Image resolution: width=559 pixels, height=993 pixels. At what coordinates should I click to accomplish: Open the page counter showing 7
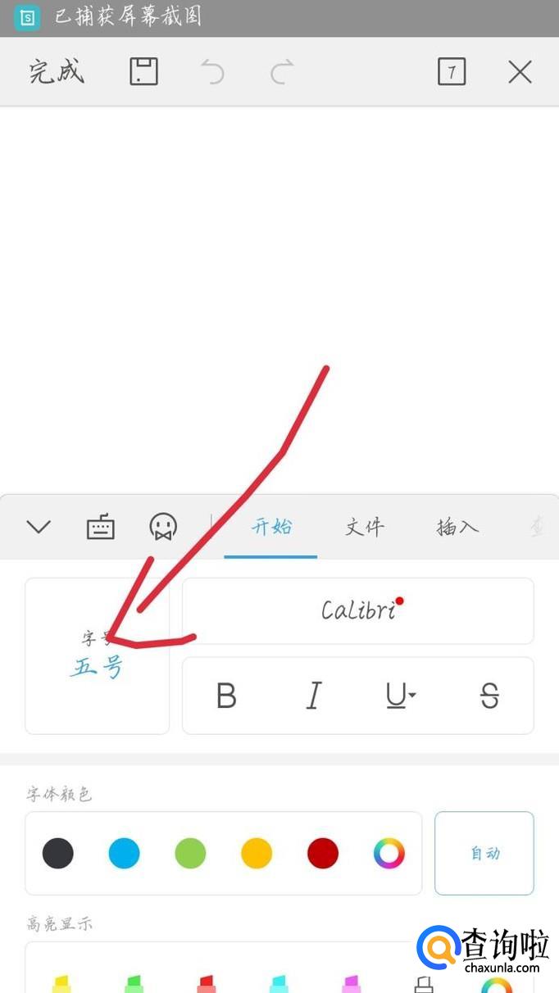pos(452,72)
